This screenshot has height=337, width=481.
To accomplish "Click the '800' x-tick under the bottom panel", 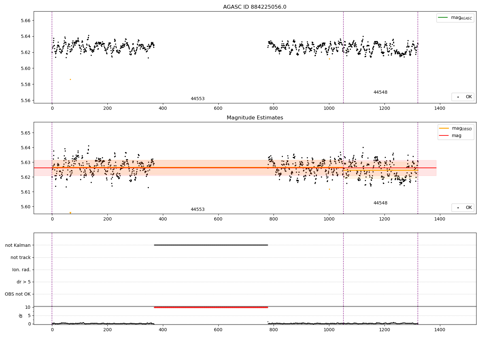I will tap(274, 329).
